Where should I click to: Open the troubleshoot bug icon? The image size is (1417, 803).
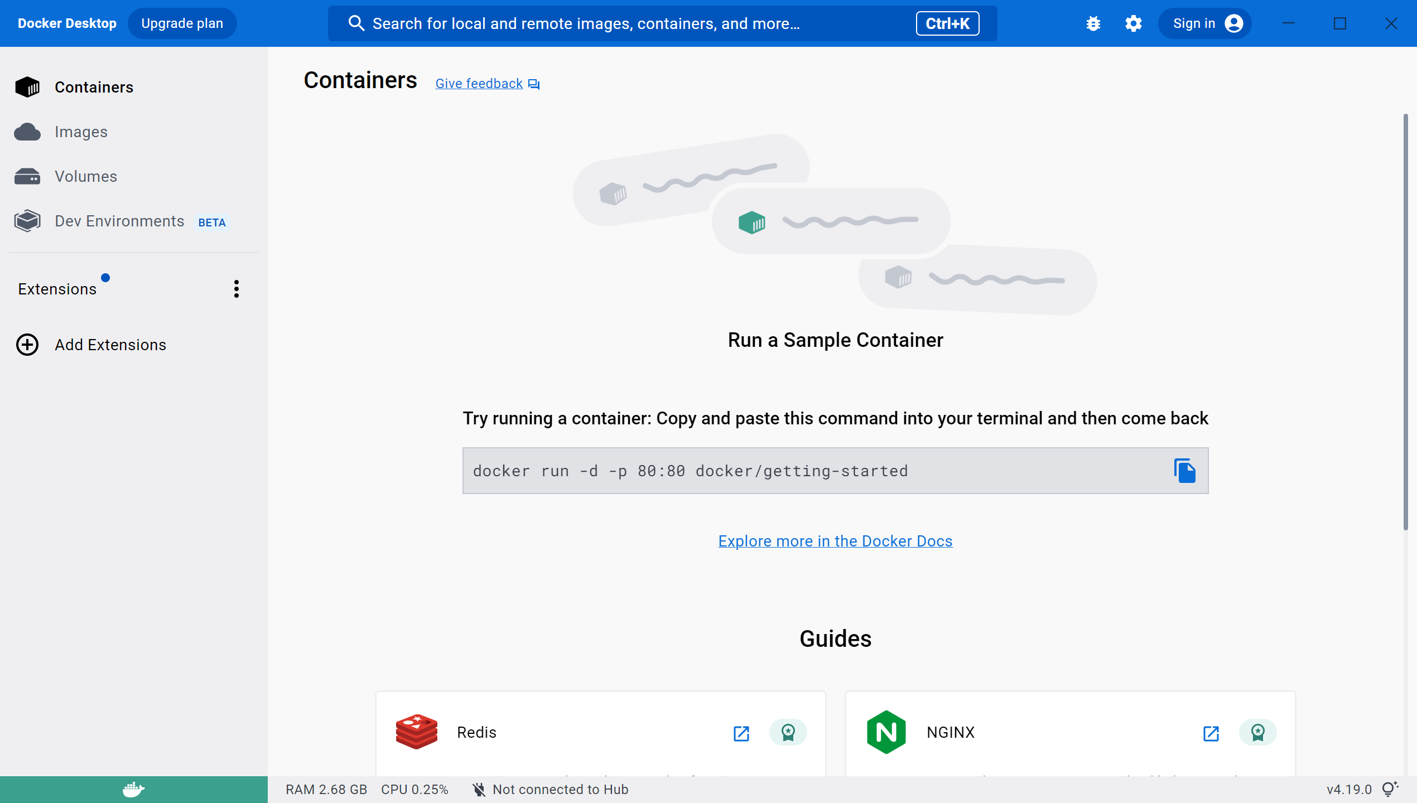coord(1093,23)
